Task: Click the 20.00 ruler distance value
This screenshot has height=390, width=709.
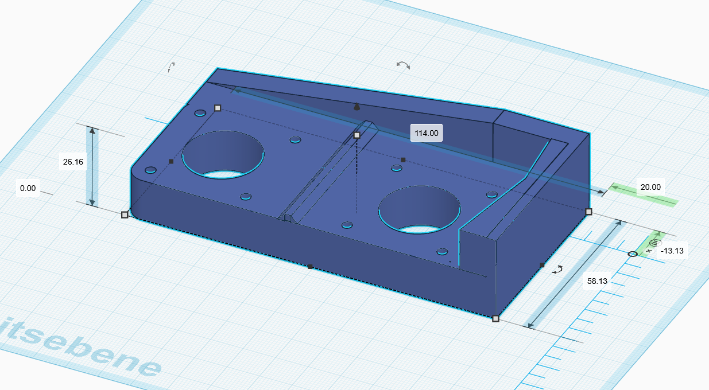Action: 650,186
